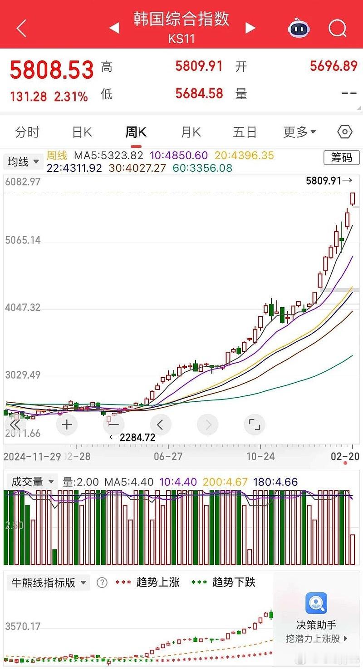Screen dimensions: 363x669
Task: Zoom in on the chart with the plus icon
Action: (67, 424)
